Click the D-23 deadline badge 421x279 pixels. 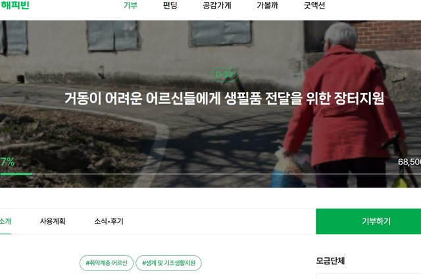click(x=224, y=74)
